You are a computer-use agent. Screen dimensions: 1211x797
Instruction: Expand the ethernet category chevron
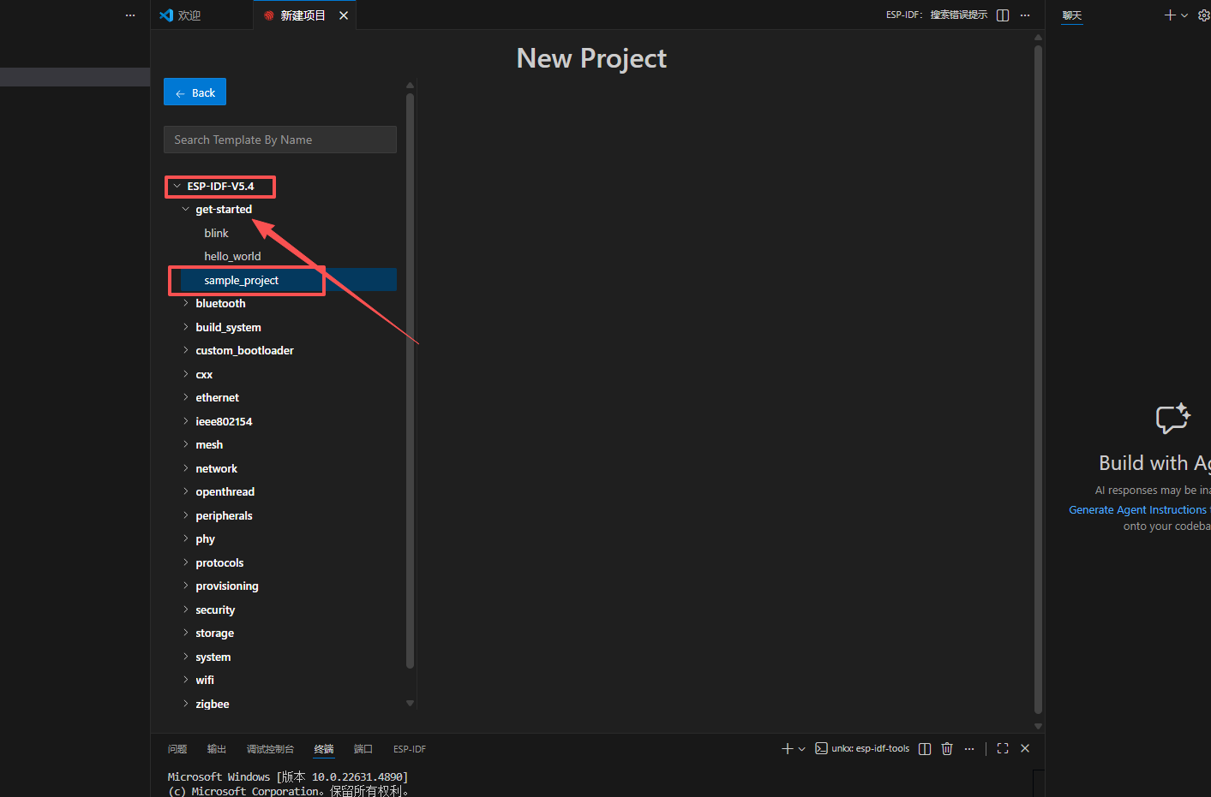tap(185, 397)
